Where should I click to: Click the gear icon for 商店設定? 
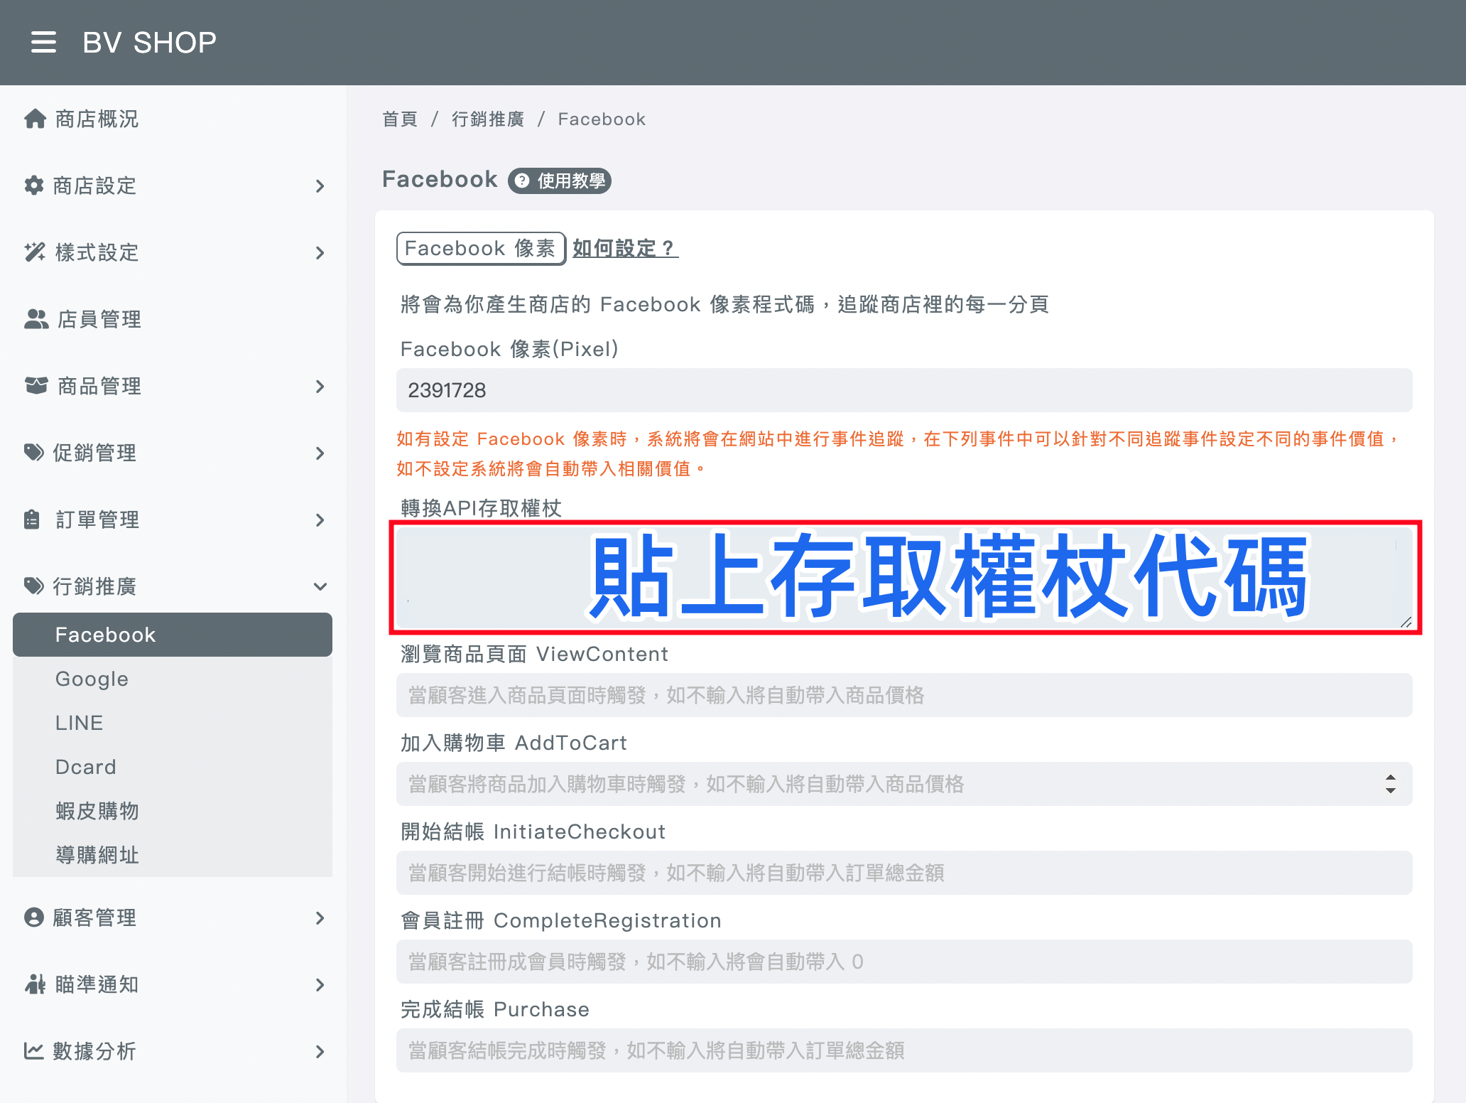33,185
